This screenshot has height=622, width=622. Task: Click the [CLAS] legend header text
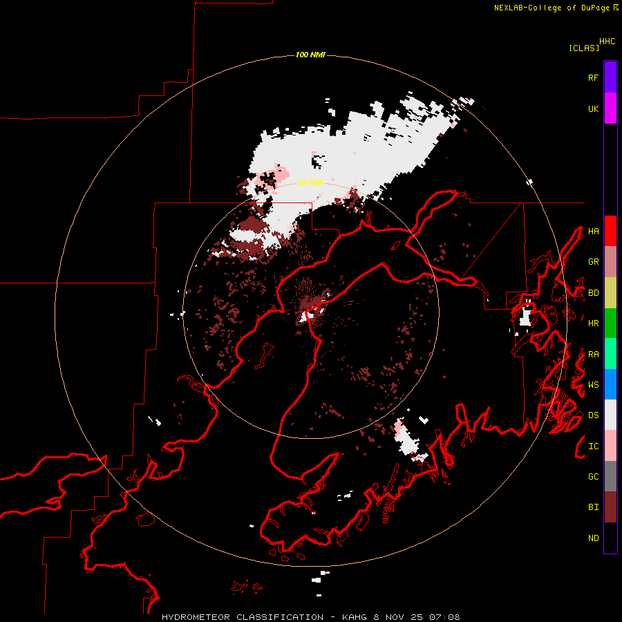click(x=584, y=48)
